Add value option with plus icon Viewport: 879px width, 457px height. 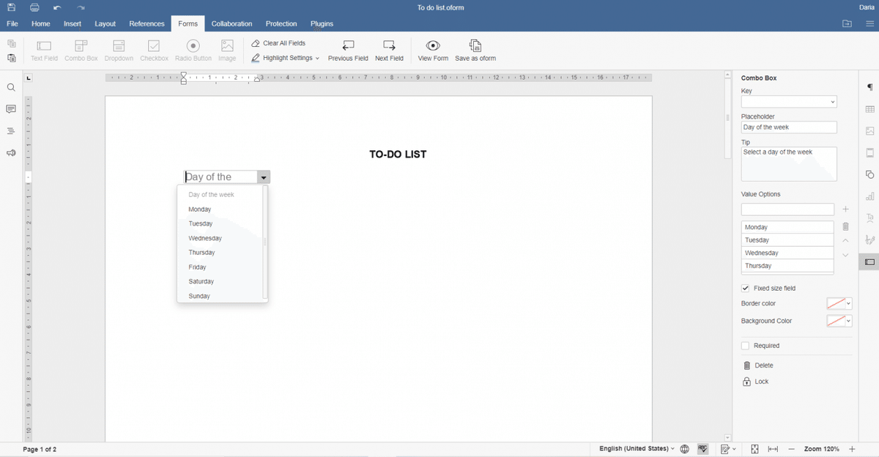pyautogui.click(x=845, y=209)
